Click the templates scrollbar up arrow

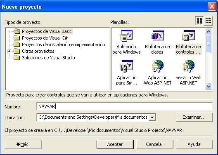coord(209,32)
